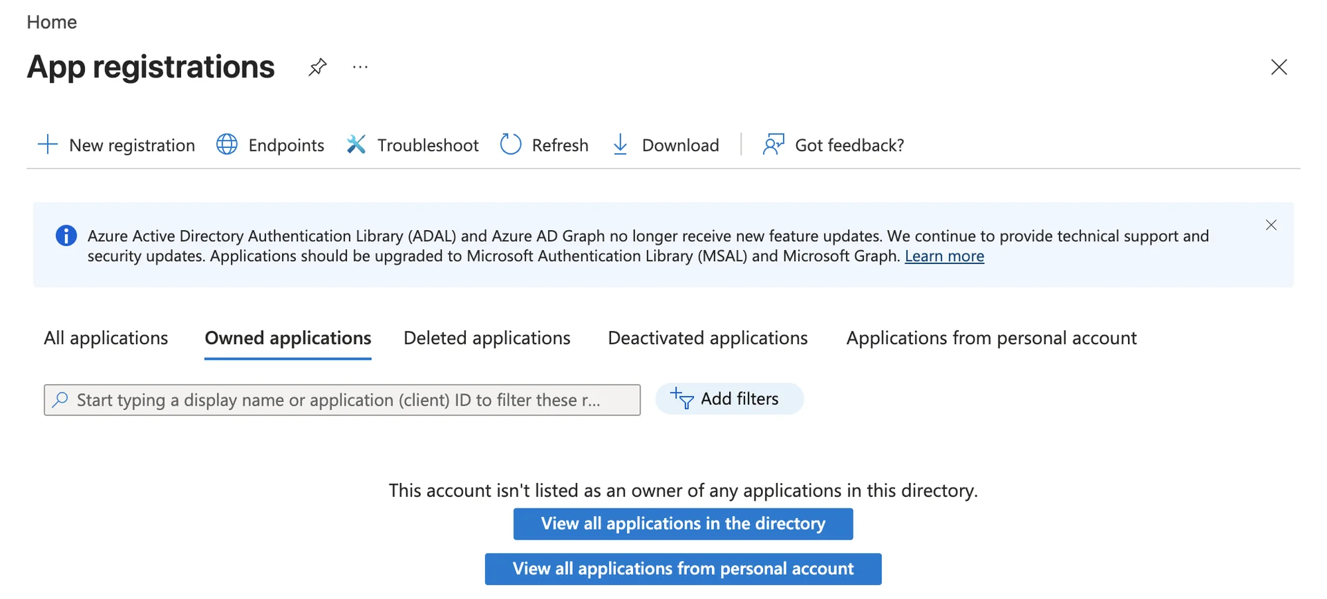Show the Deactivated applications tab

708,338
